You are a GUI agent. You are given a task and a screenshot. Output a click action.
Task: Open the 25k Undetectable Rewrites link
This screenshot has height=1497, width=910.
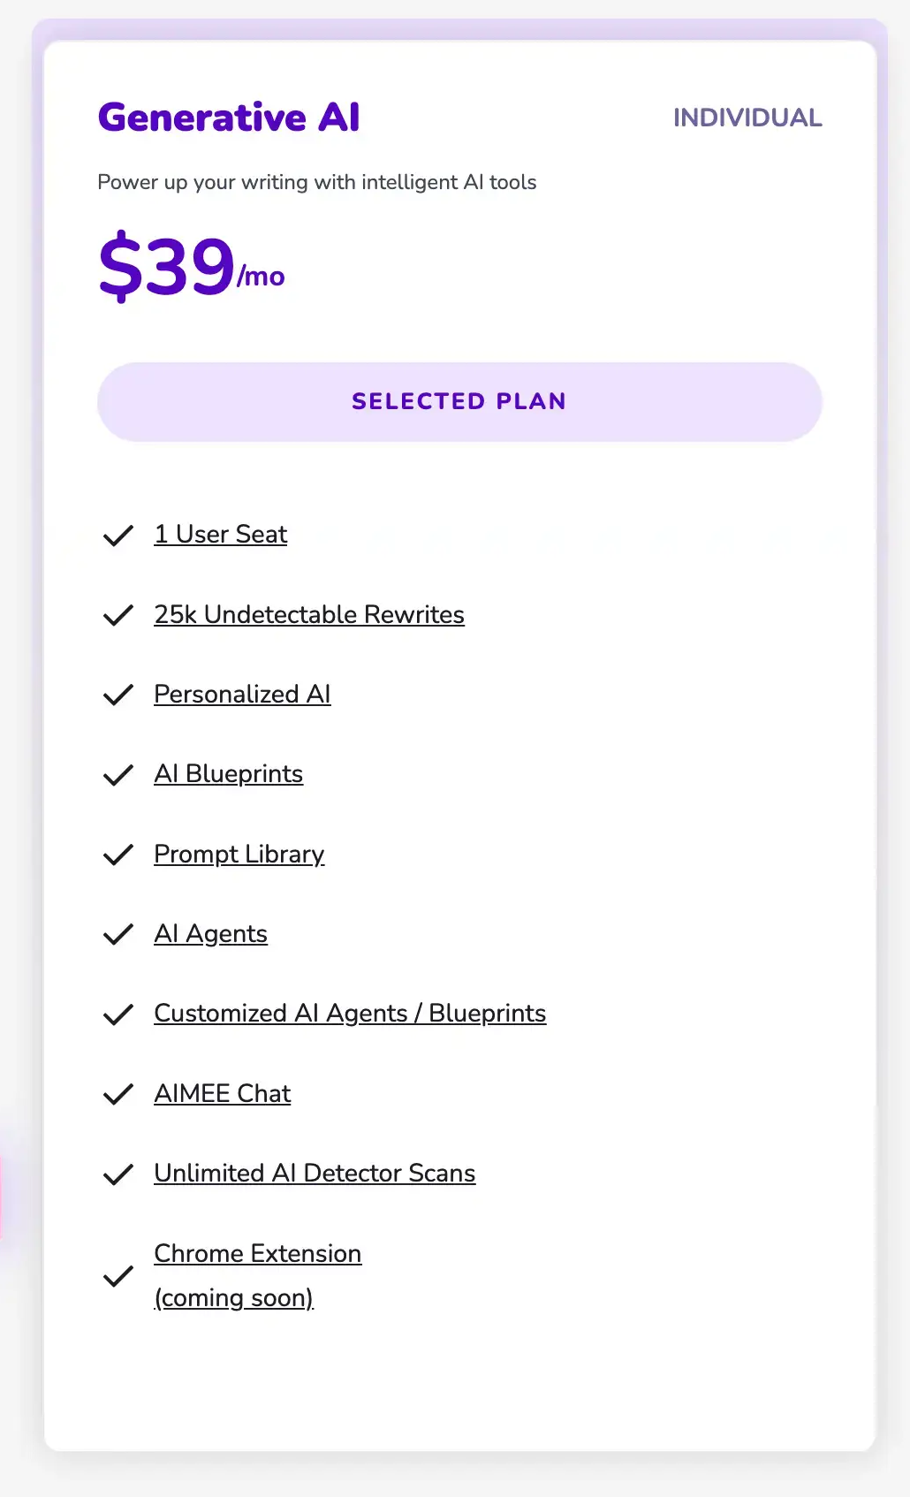(309, 615)
